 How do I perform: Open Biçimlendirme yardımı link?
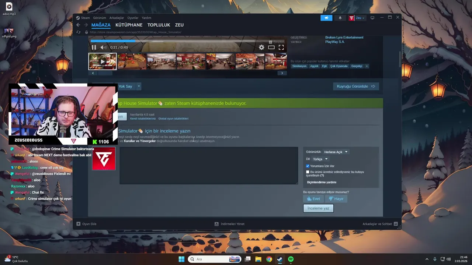322,182
